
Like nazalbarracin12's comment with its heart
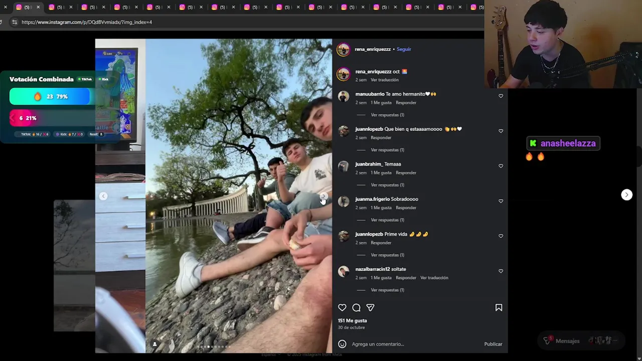pos(501,271)
